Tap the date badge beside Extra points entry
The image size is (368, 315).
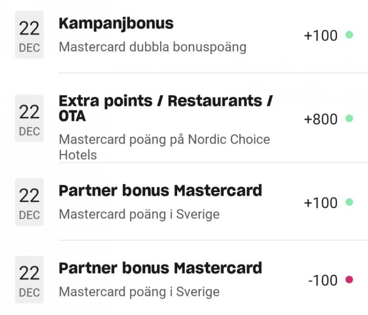pyautogui.click(x=29, y=118)
